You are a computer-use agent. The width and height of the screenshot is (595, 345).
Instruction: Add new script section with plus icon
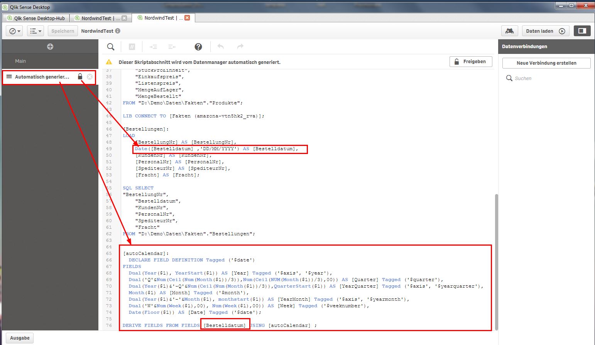pyautogui.click(x=50, y=47)
